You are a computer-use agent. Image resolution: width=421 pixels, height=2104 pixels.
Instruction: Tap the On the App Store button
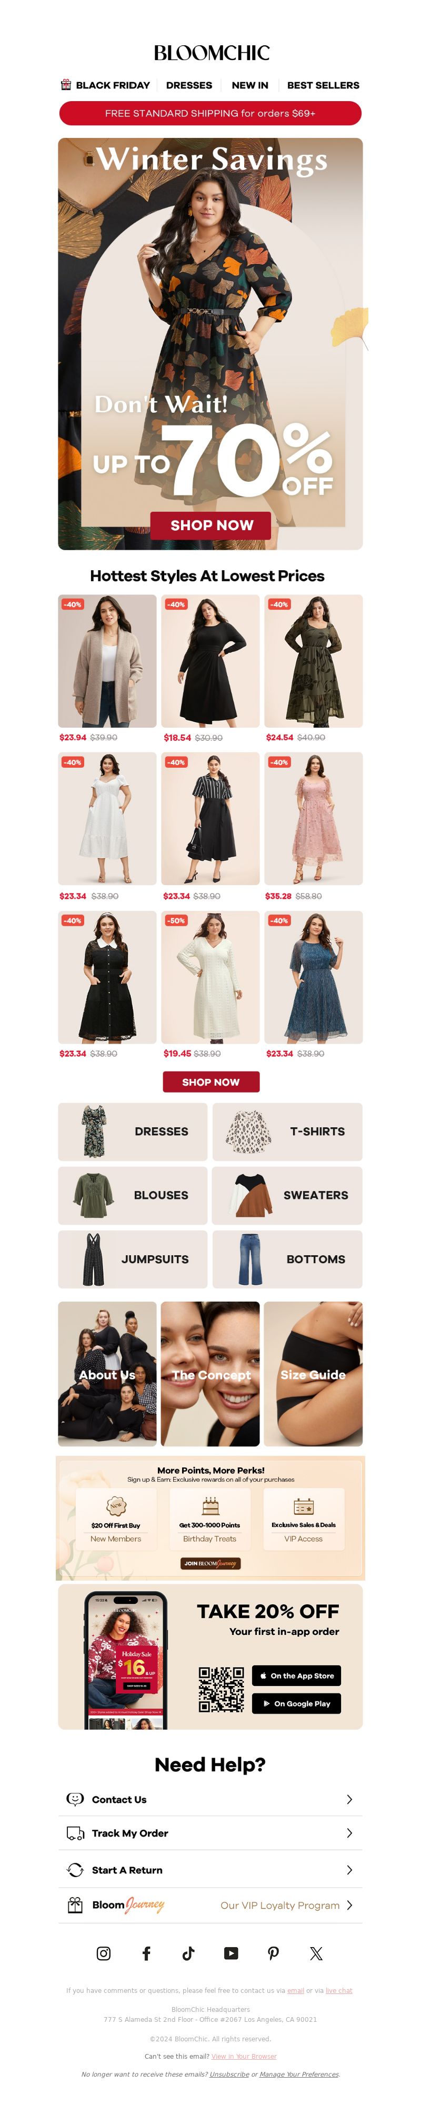[296, 1675]
